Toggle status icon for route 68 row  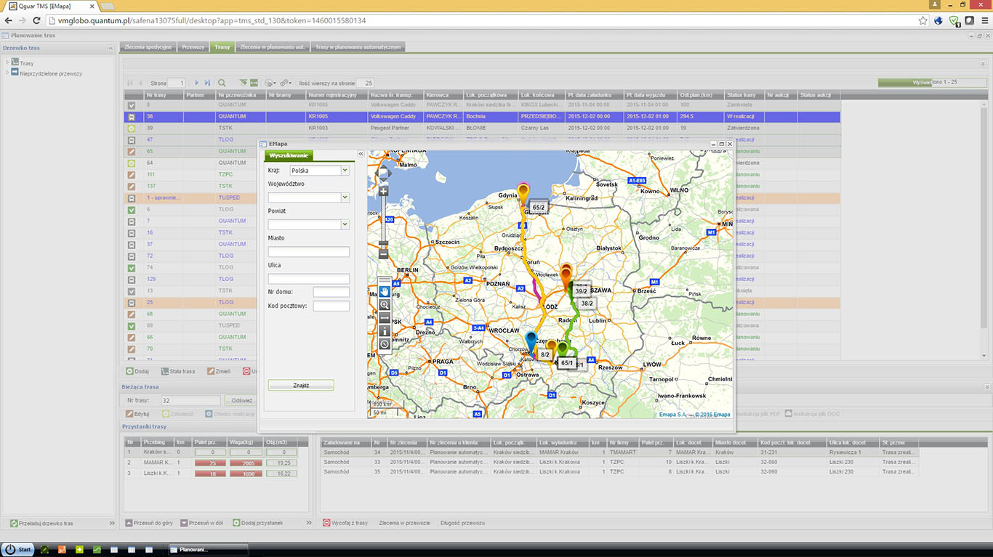[131, 314]
